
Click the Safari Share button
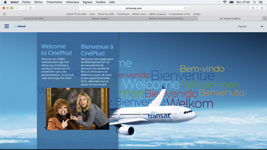(253, 8)
